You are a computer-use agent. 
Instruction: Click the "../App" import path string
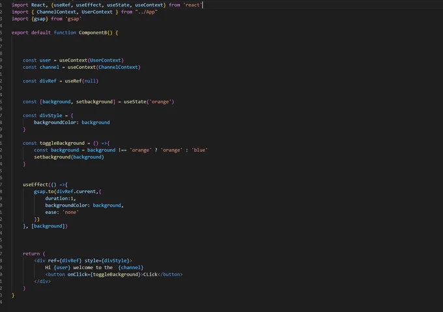(146, 12)
